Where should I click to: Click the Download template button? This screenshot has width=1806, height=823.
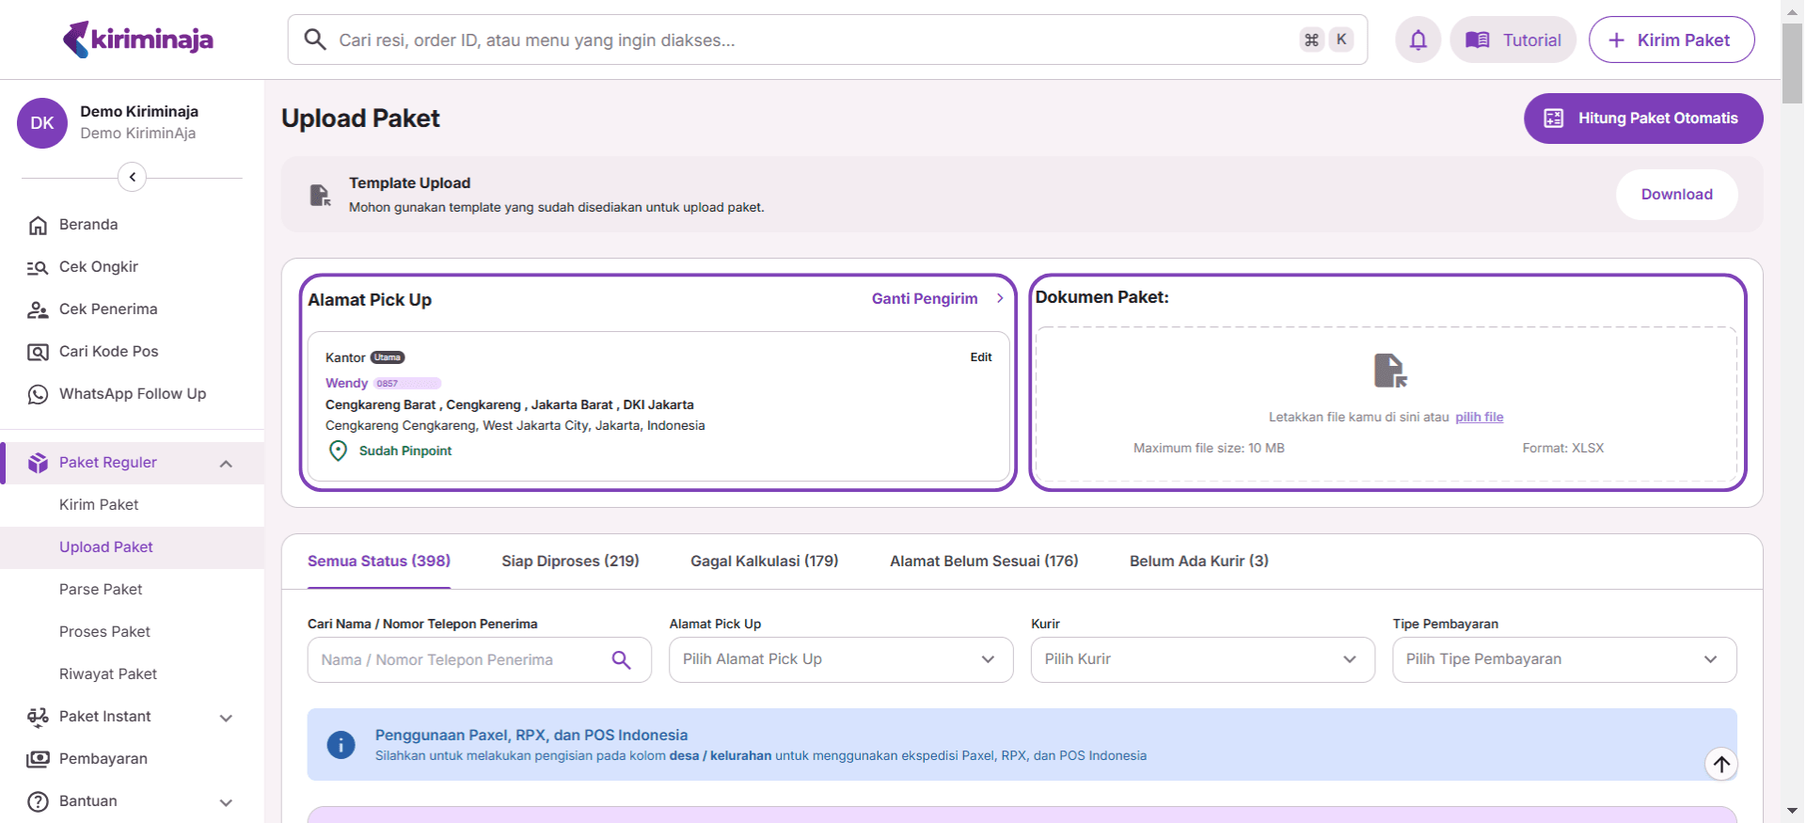point(1676,195)
